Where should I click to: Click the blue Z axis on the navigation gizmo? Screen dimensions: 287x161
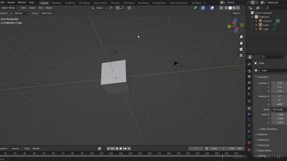(x=235, y=20)
